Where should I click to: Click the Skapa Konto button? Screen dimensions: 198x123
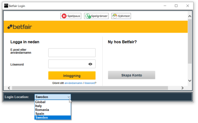[x=132, y=75]
